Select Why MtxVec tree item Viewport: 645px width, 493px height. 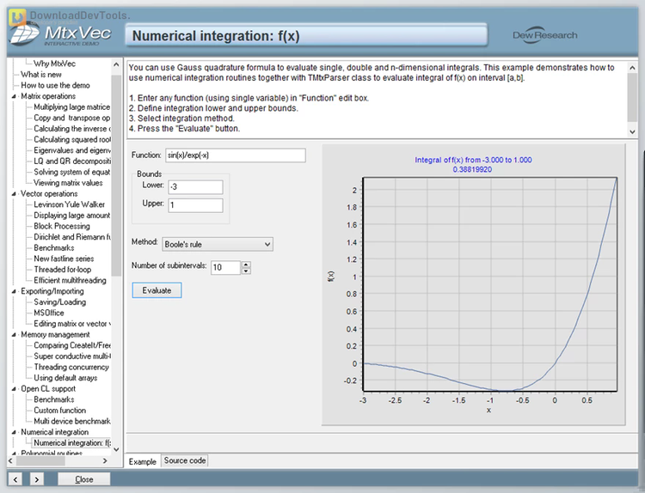pos(54,64)
